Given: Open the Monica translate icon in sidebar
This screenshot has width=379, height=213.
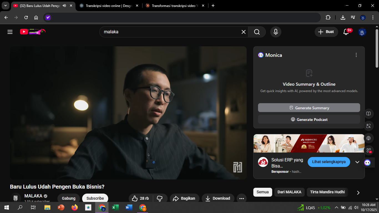Looking at the screenshot, I should (x=368, y=126).
